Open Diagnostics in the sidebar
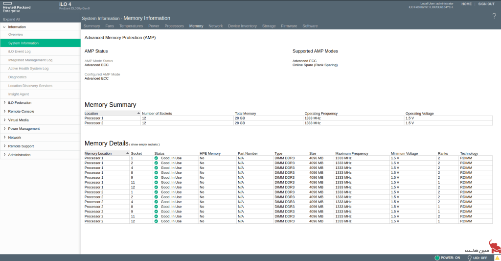The width and height of the screenshot is (501, 261). (x=17, y=77)
